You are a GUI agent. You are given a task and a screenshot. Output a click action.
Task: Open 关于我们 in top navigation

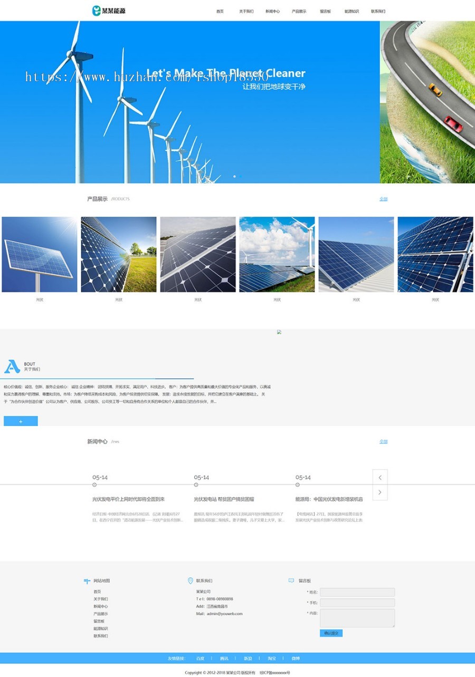click(246, 11)
